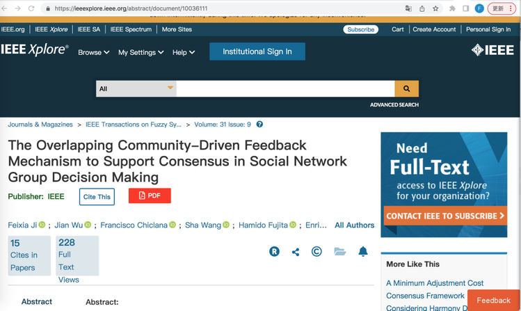Click the orange search magnifier button

pos(406,89)
